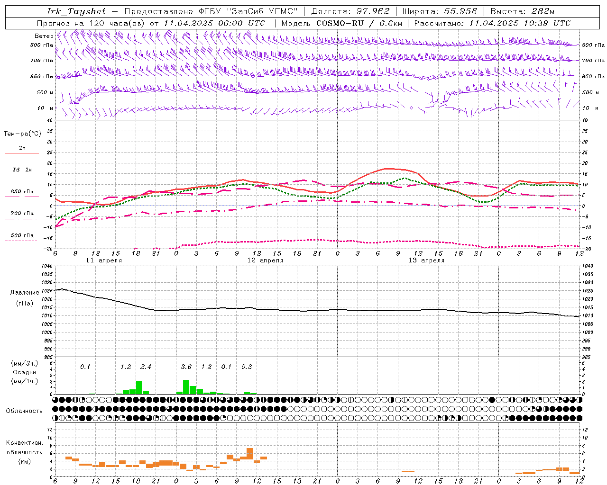Screen dimensions: 607x485
Task: Click the Конвективн. convective cloud label
Action: coord(24,443)
